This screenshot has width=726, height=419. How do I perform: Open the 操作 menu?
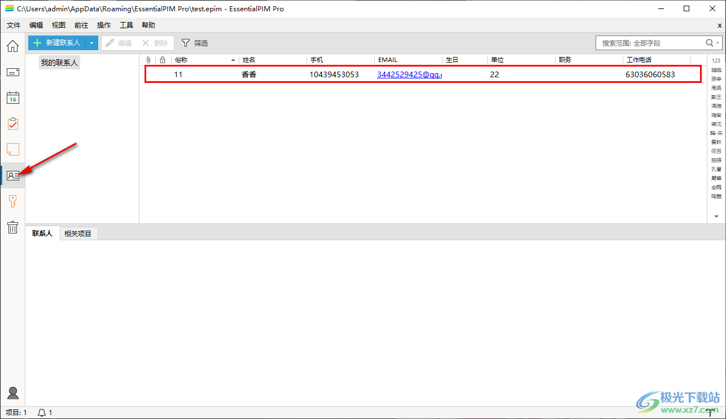[x=104, y=25]
